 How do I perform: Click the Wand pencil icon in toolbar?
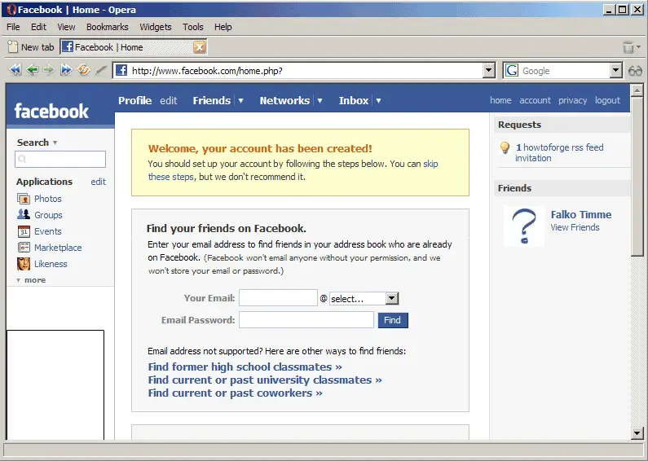pyautogui.click(x=101, y=70)
